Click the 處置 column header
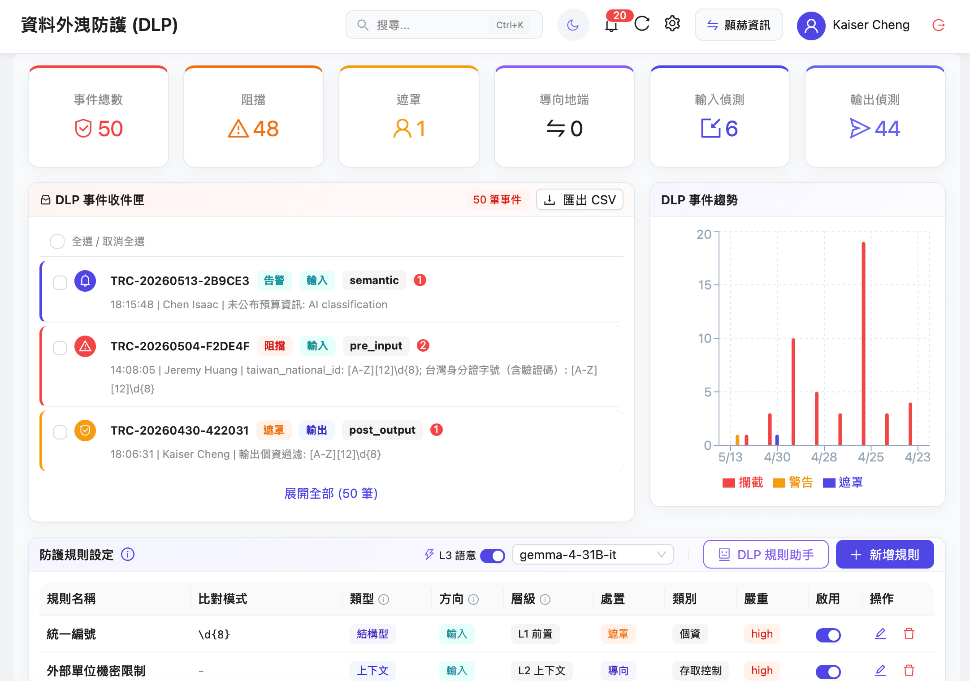Image resolution: width=970 pixels, height=681 pixels. coord(613,599)
